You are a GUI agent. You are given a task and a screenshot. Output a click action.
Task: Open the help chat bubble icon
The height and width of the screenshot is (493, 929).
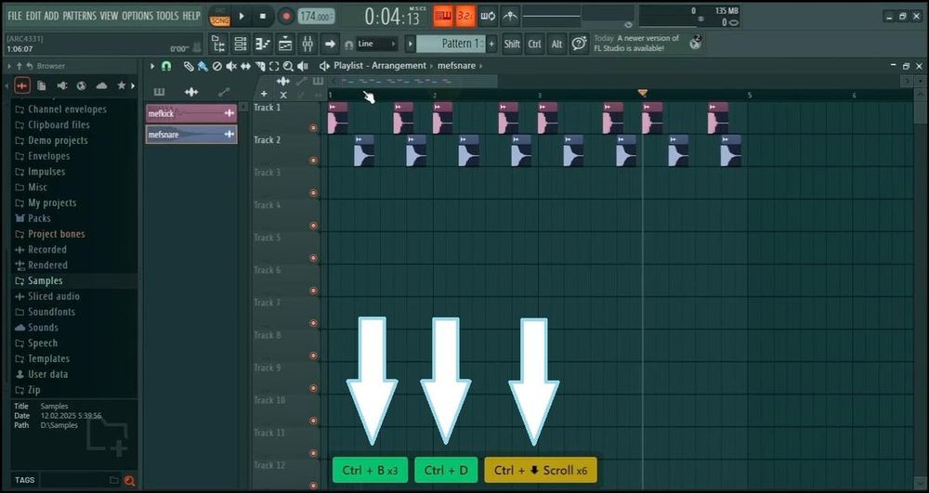580,44
